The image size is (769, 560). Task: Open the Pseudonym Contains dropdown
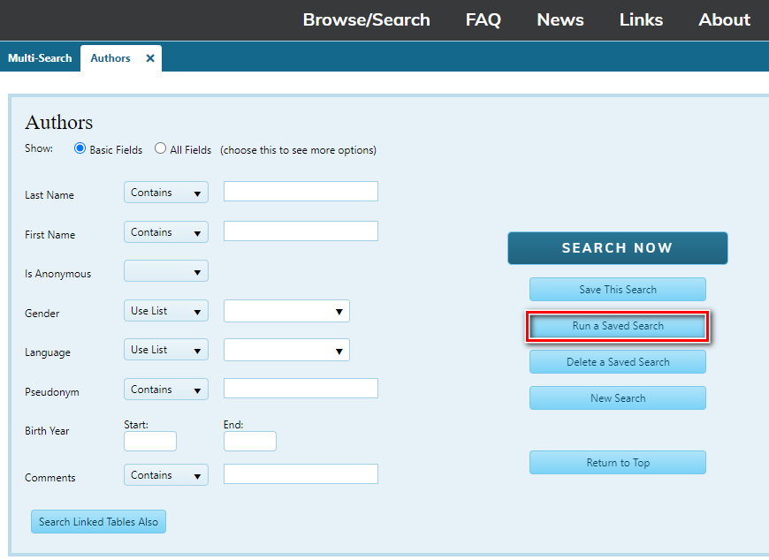coord(166,390)
